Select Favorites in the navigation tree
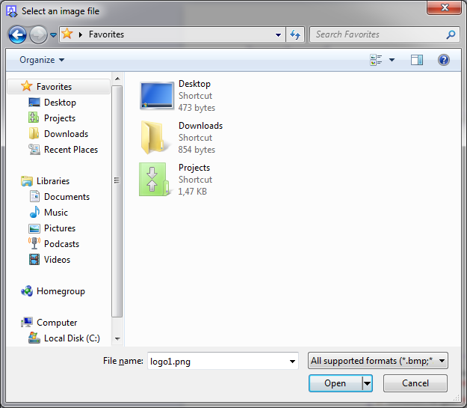Screen dimensions: 467x408 (59, 87)
